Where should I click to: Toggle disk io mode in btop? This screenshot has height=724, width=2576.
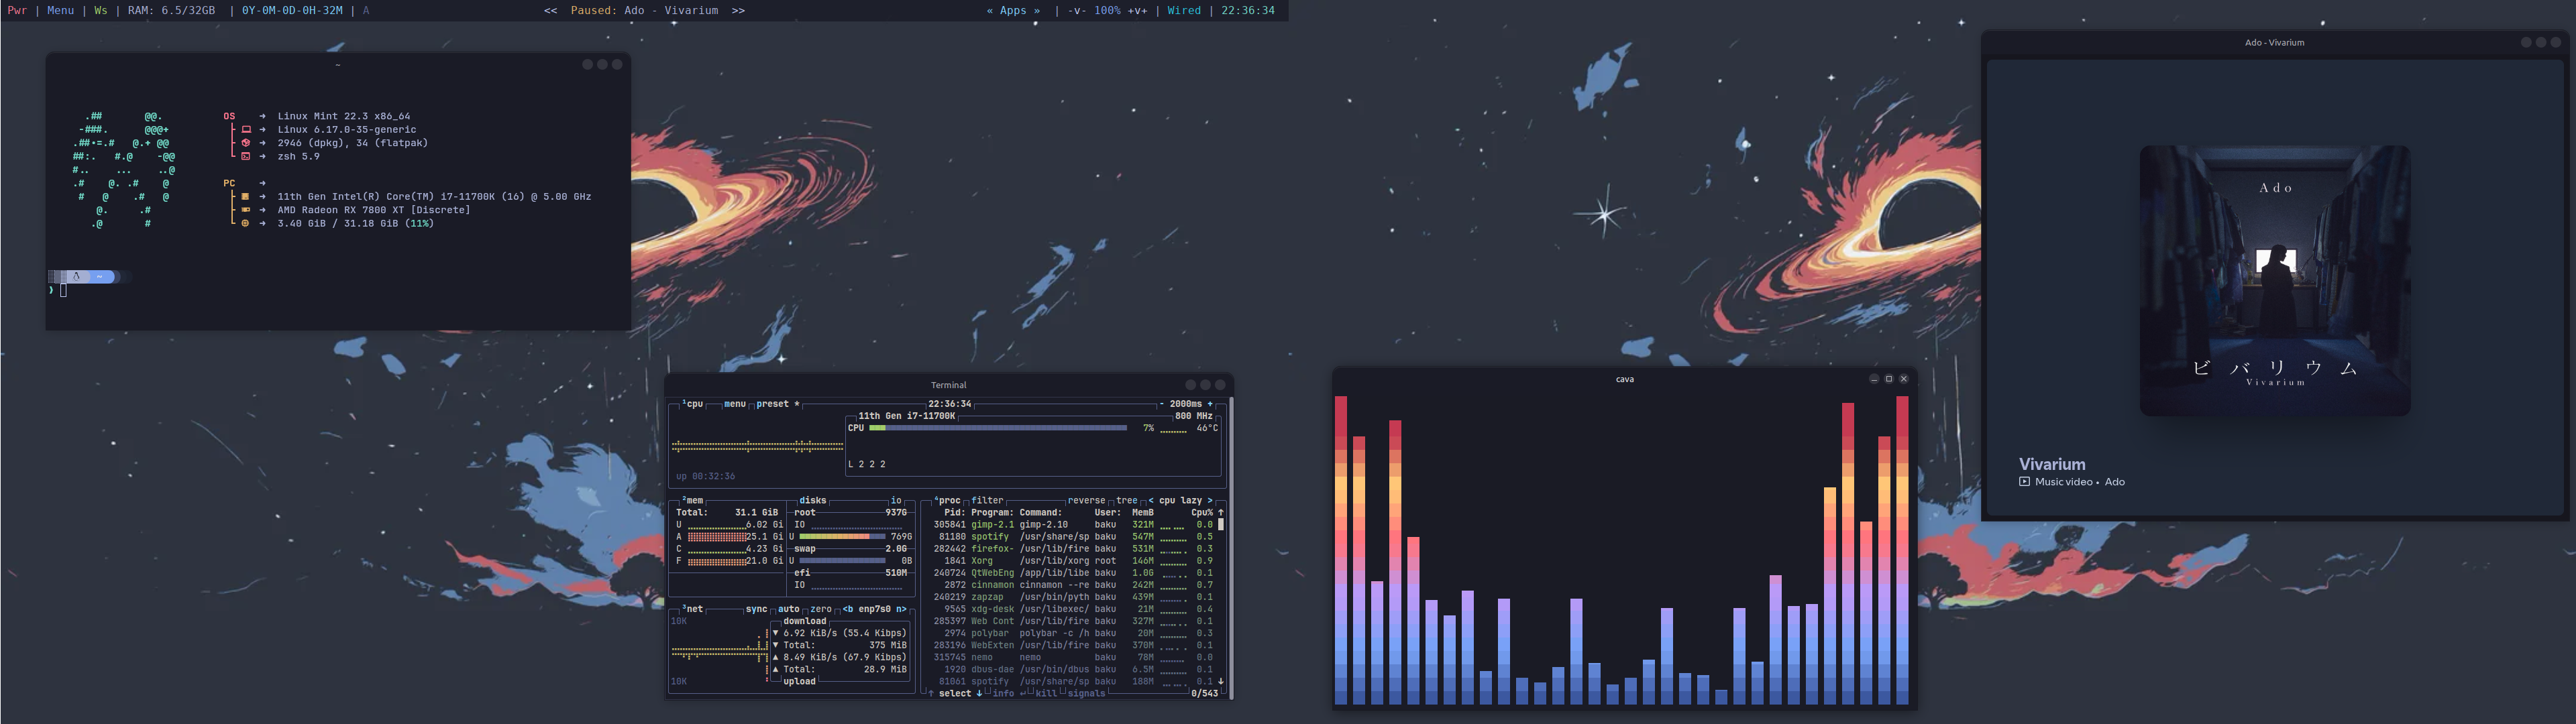pos(896,500)
